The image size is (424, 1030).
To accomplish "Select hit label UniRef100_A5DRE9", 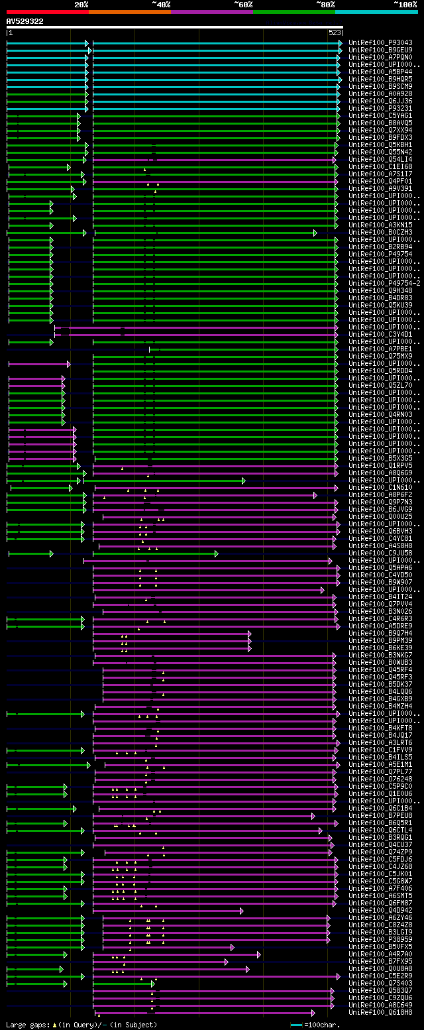I will [x=380, y=626].
